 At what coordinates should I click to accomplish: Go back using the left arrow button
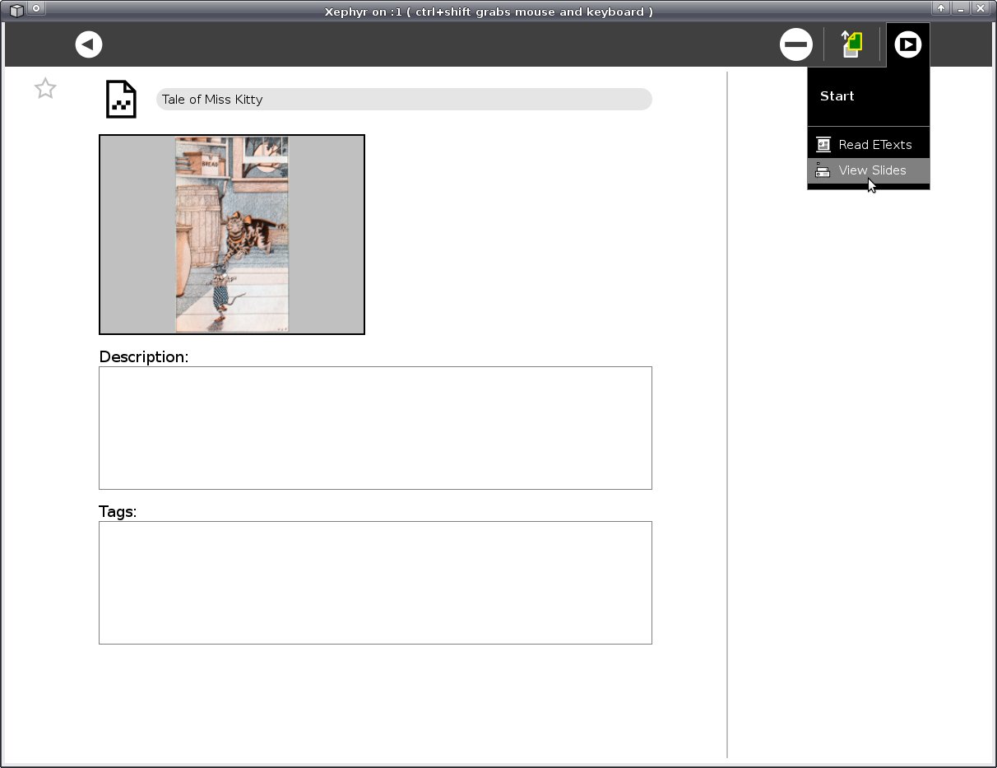[89, 44]
